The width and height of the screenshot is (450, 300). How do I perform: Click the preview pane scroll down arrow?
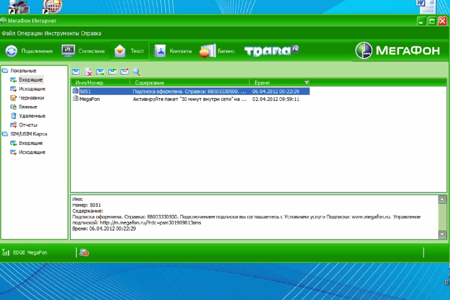[442, 234]
